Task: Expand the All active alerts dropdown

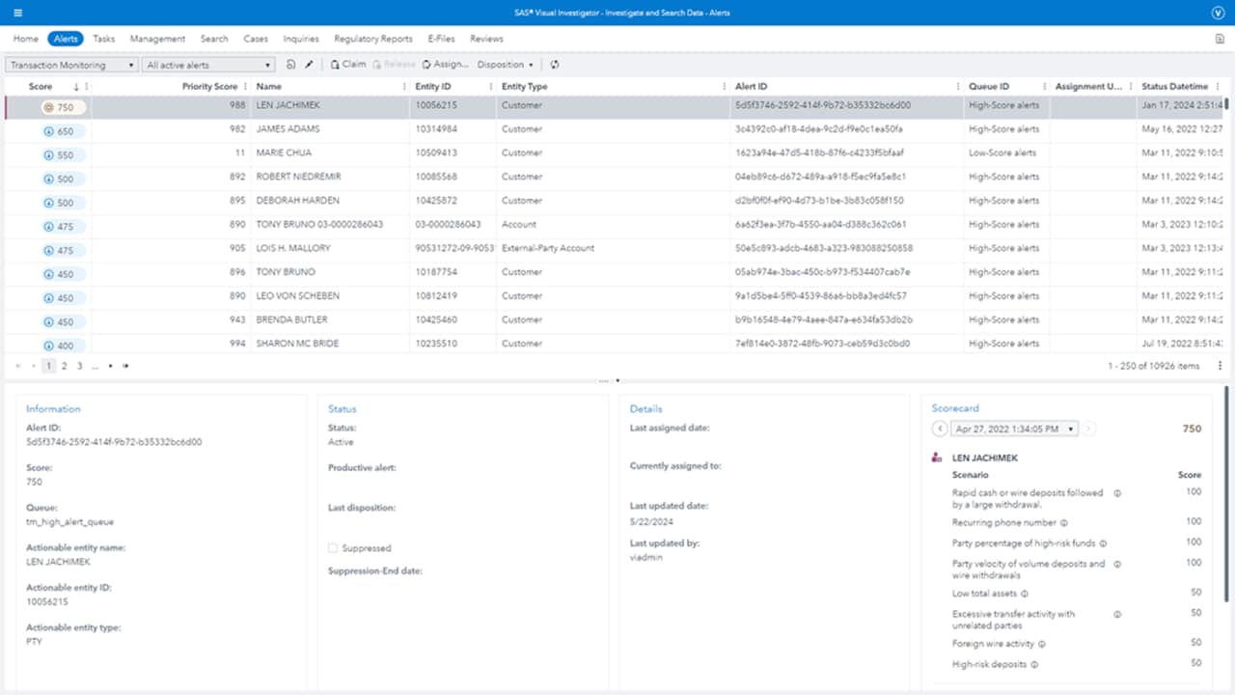Action: click(208, 65)
